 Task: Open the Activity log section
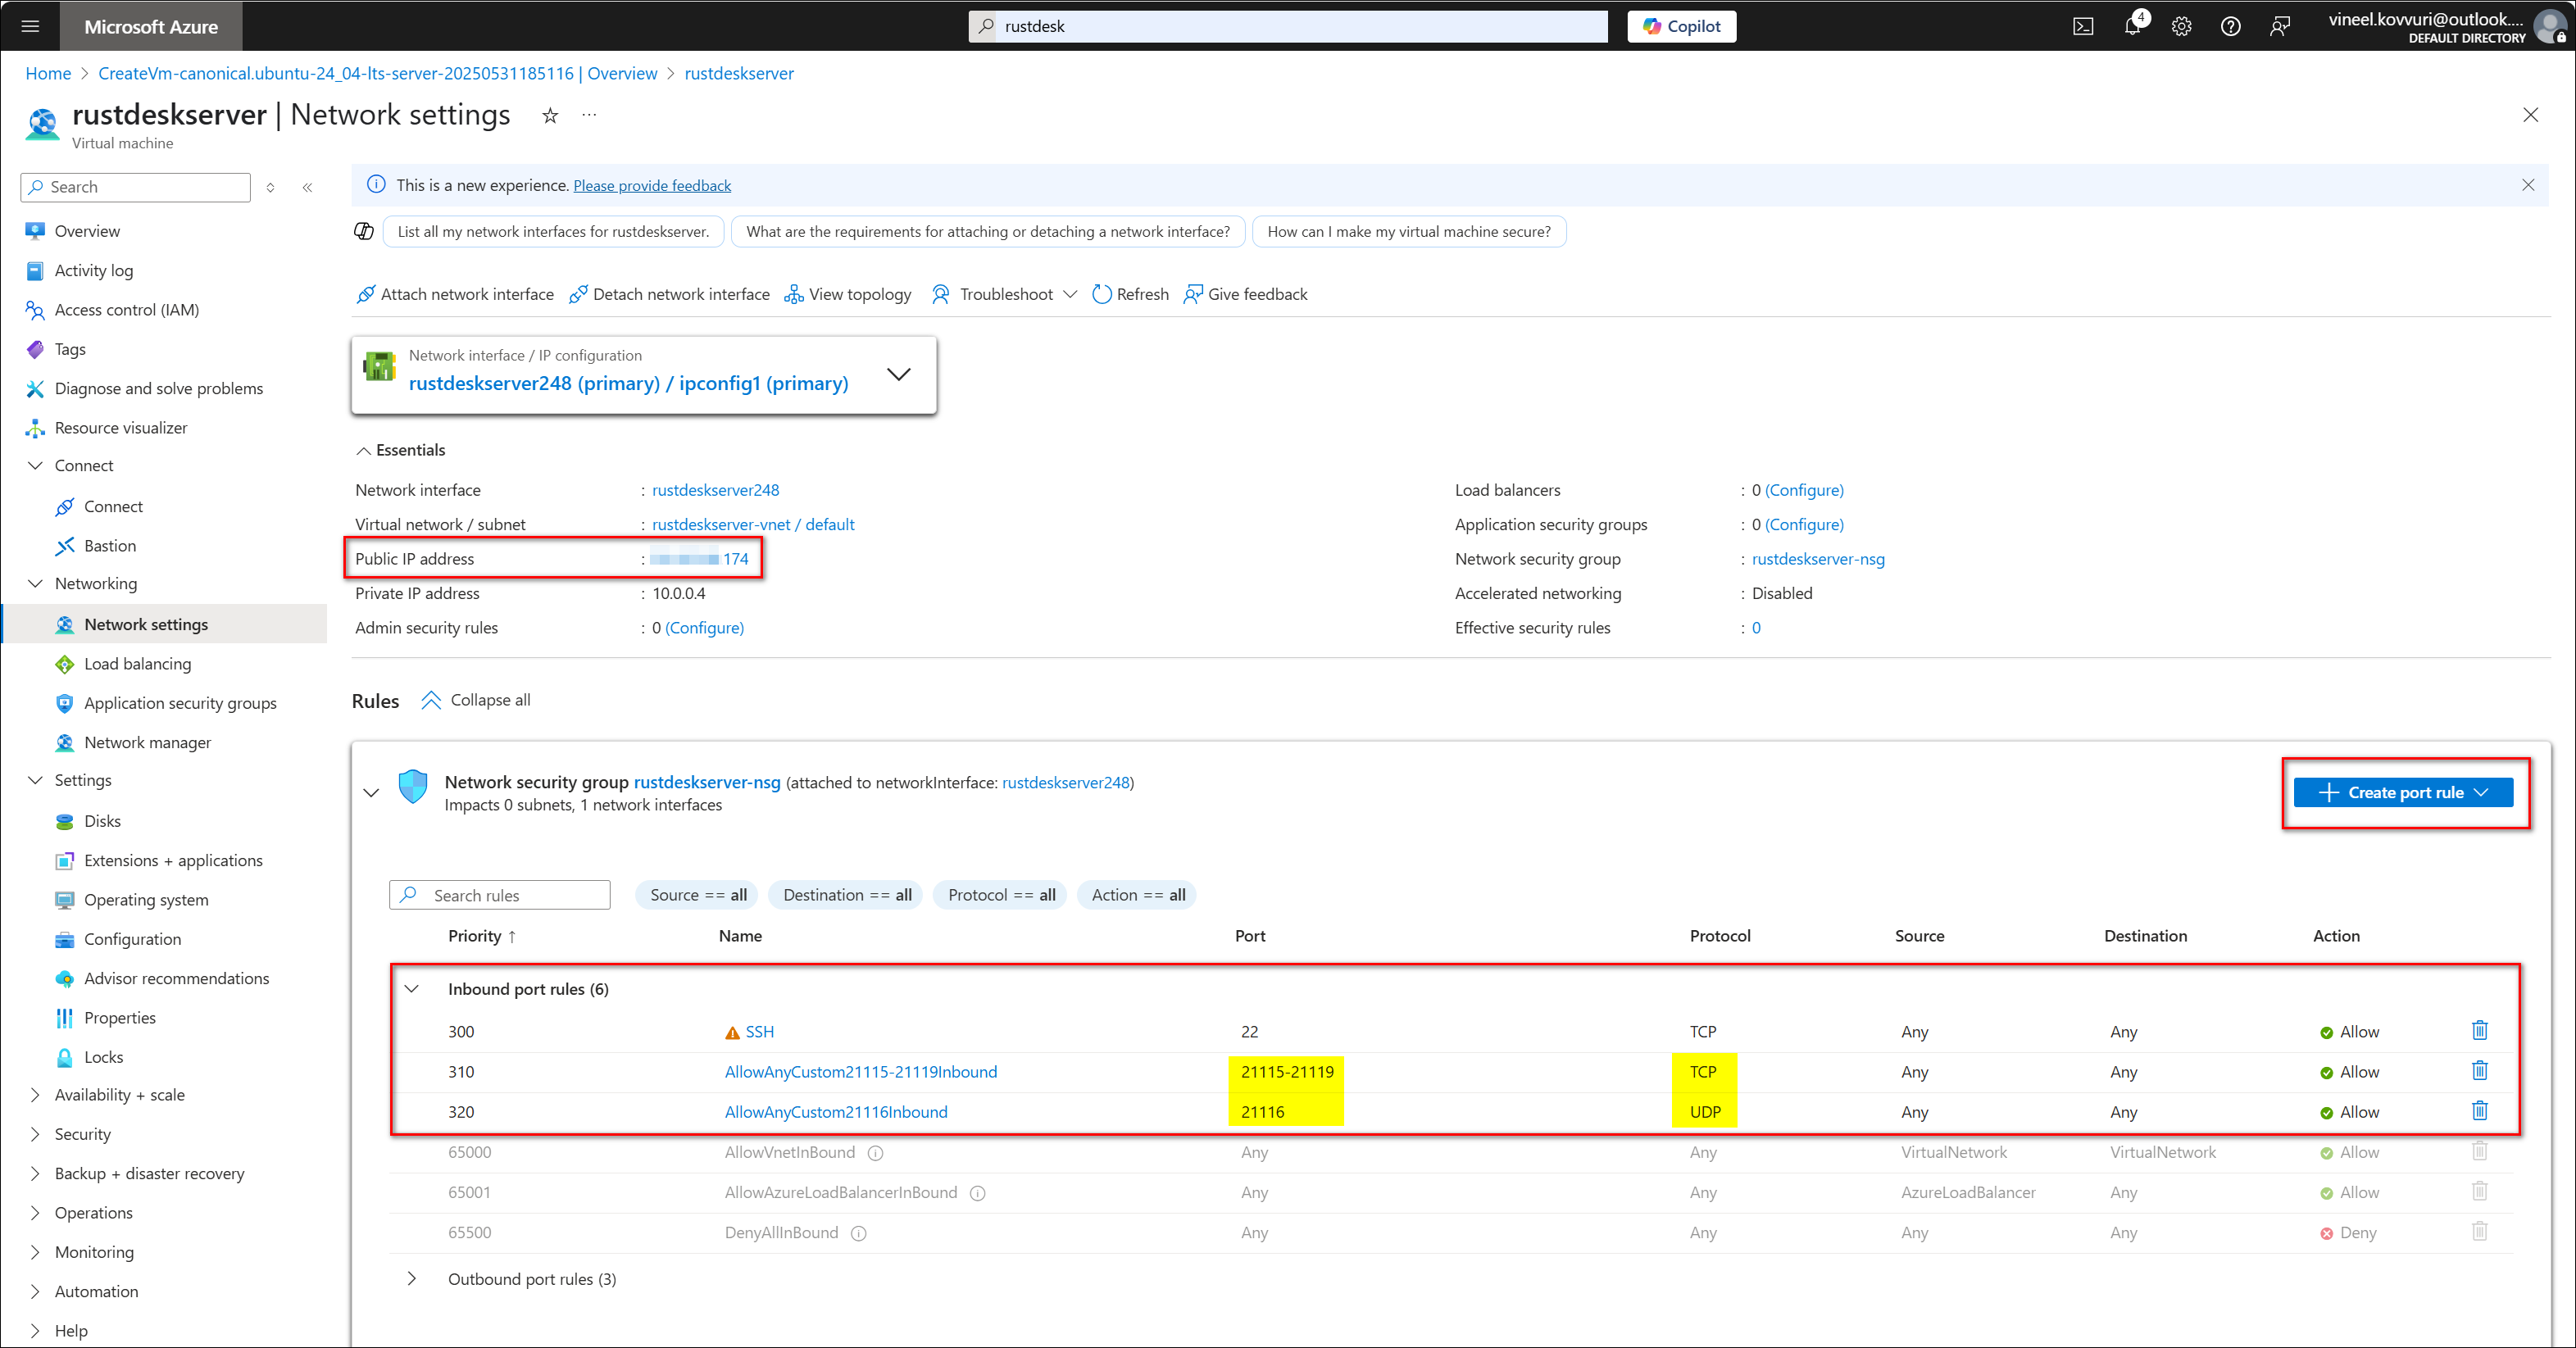point(93,270)
